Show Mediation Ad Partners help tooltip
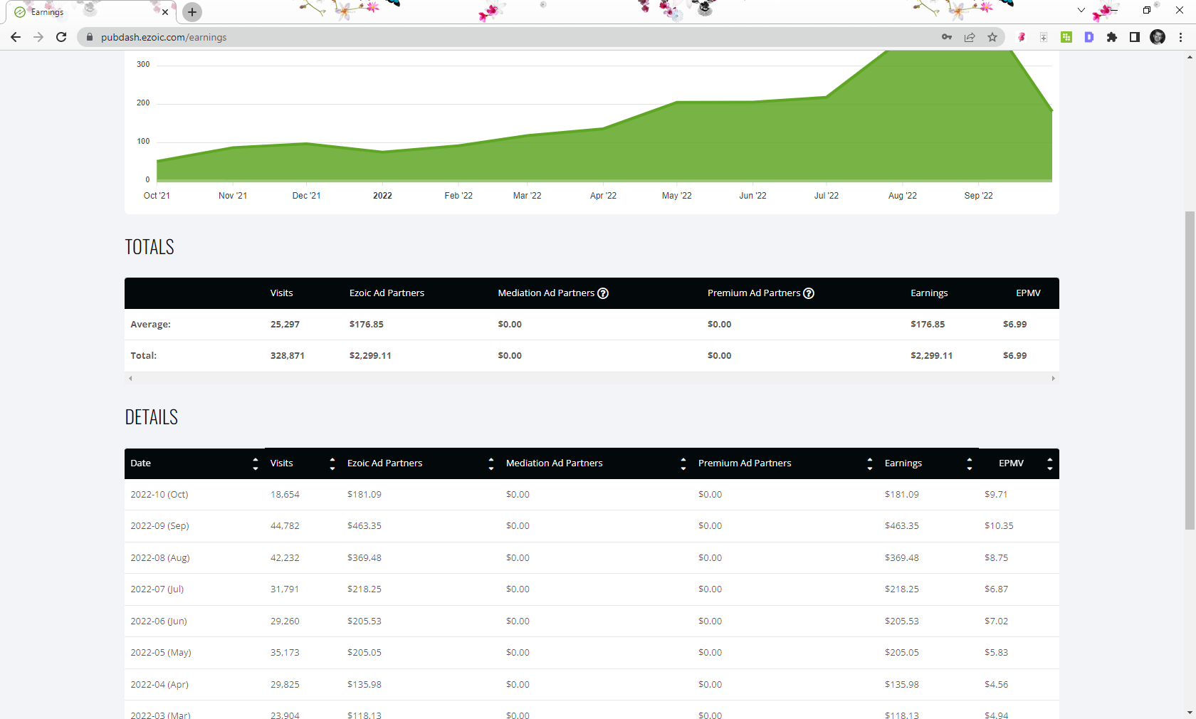The height and width of the screenshot is (719, 1196). pos(603,293)
